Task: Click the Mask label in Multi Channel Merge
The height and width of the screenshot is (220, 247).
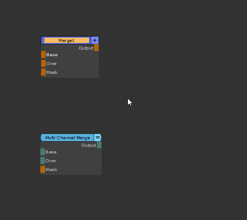Action: point(51,170)
